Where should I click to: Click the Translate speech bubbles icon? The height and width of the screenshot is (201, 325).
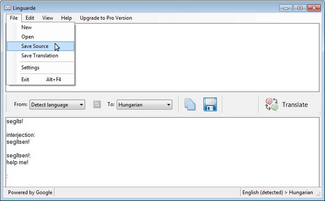(x=272, y=104)
